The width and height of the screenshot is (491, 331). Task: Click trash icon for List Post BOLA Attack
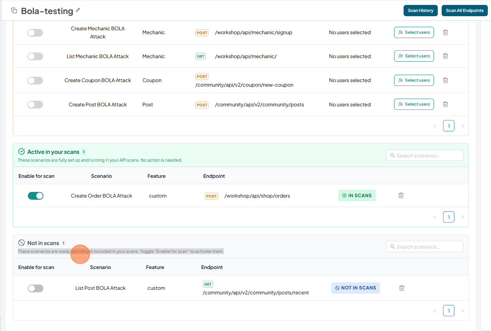point(401,288)
